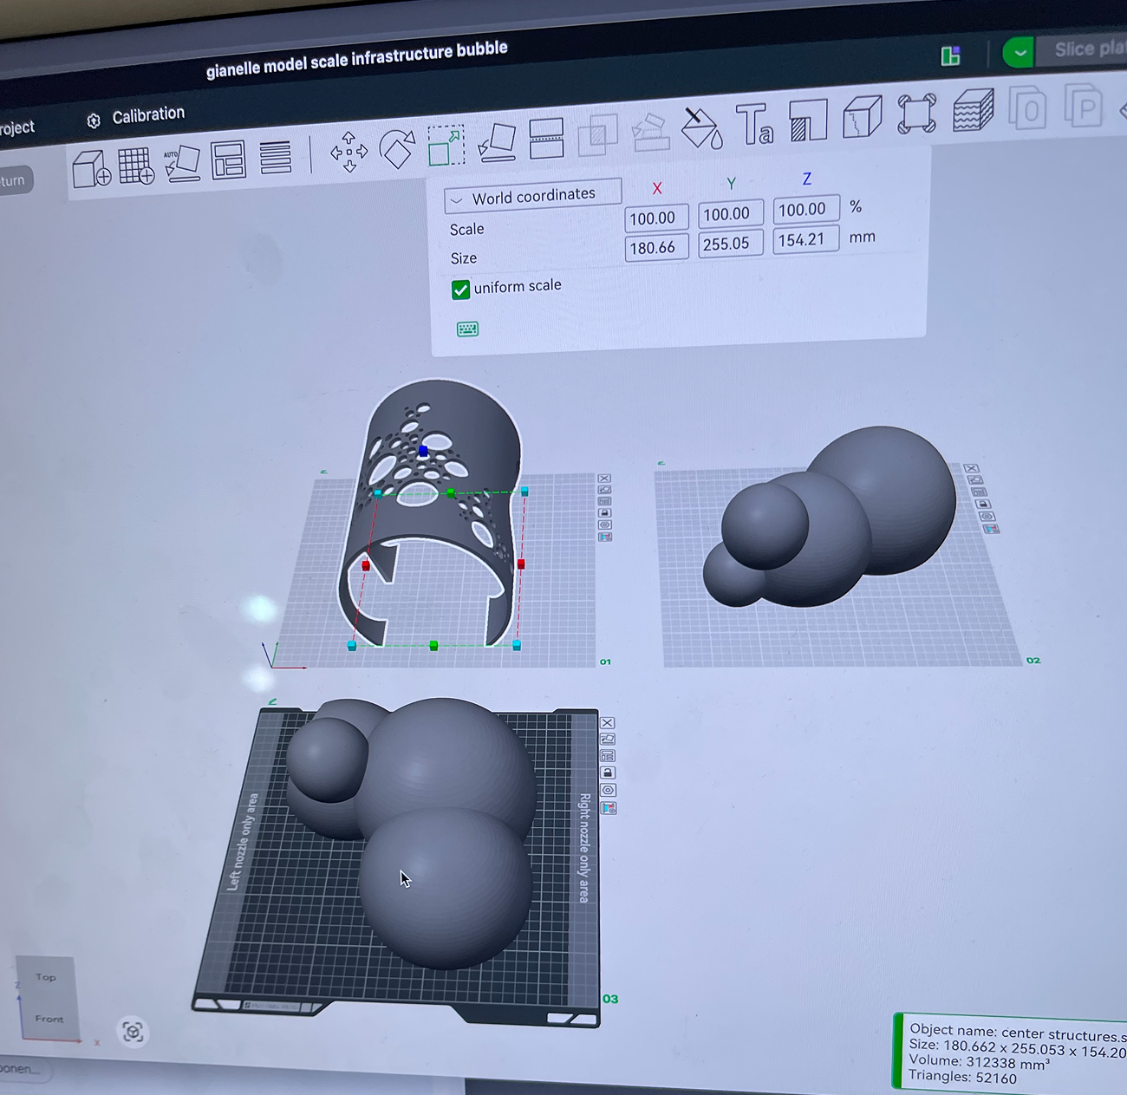
Task: Click the Size X field showing 180.66
Action: 656,247
